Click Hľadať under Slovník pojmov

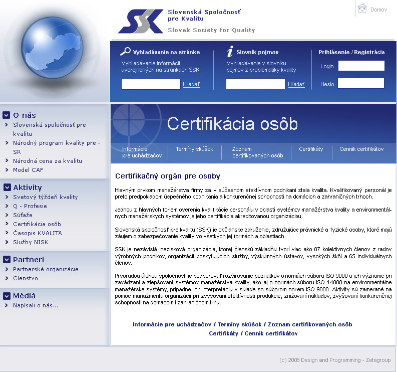click(296, 84)
